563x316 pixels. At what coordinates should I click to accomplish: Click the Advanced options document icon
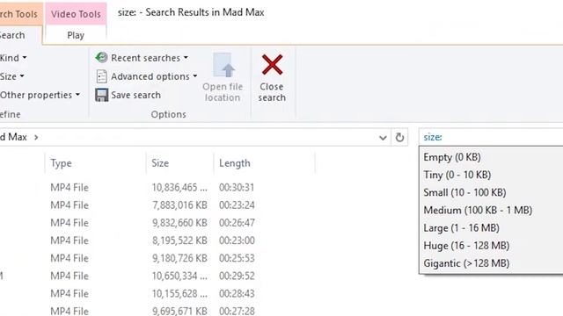pyautogui.click(x=102, y=76)
